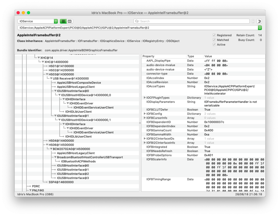Image resolution: width=280 pixels, height=216 pixels.
Task: Switch to the column browser view icon
Action: [x=70, y=21]
